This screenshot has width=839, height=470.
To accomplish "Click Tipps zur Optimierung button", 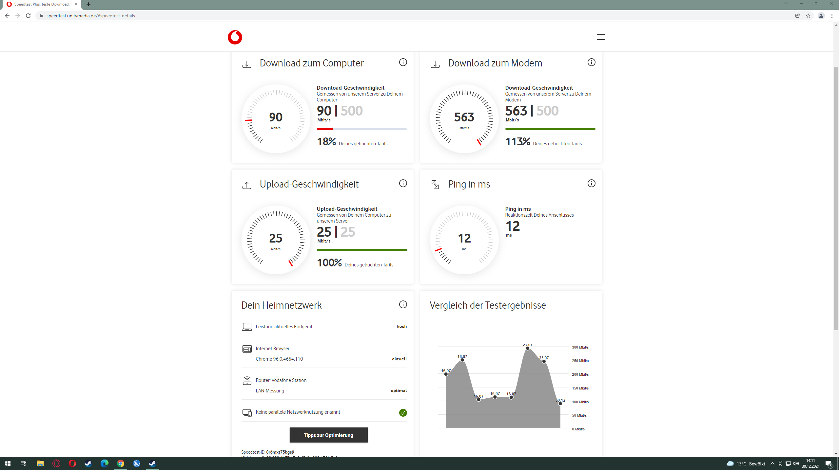I will (328, 435).
